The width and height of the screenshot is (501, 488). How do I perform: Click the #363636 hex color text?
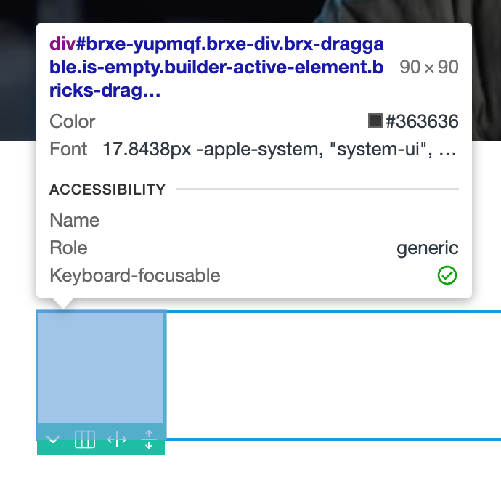coord(422,121)
